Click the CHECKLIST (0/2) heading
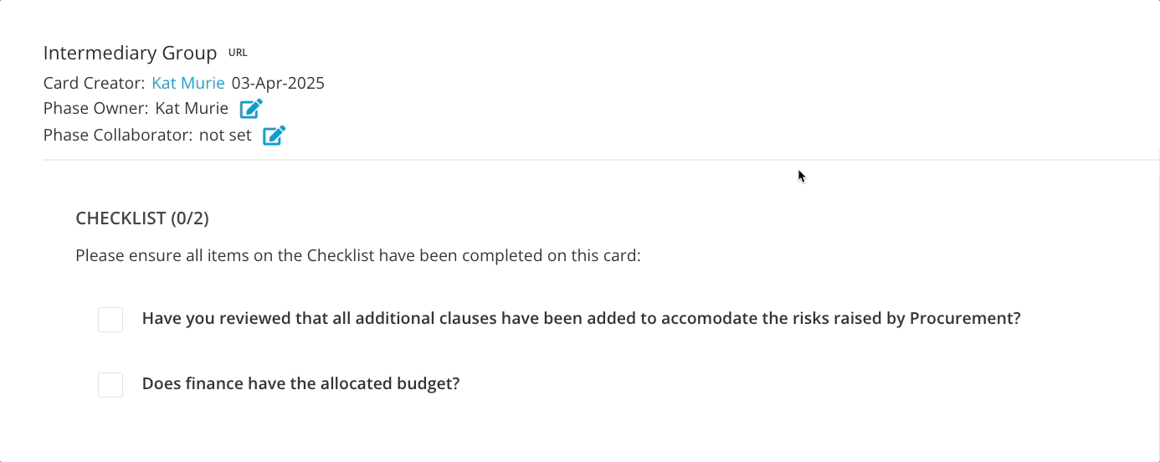Image resolution: width=1160 pixels, height=462 pixels. pyautogui.click(x=142, y=218)
